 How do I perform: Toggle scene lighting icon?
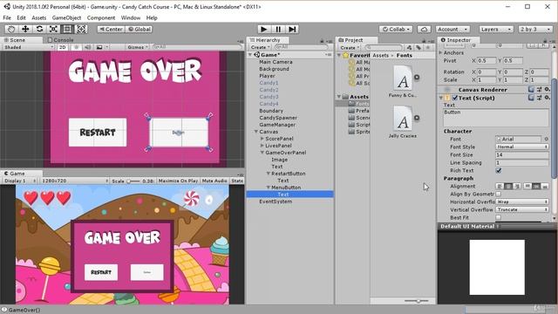76,47
